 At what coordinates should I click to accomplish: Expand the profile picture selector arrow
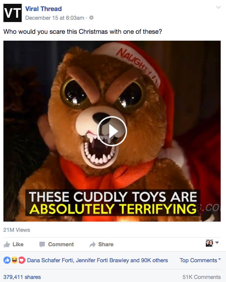point(217,242)
